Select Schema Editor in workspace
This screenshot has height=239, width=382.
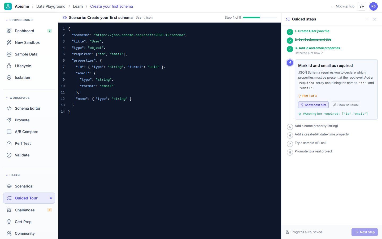(x=29, y=108)
